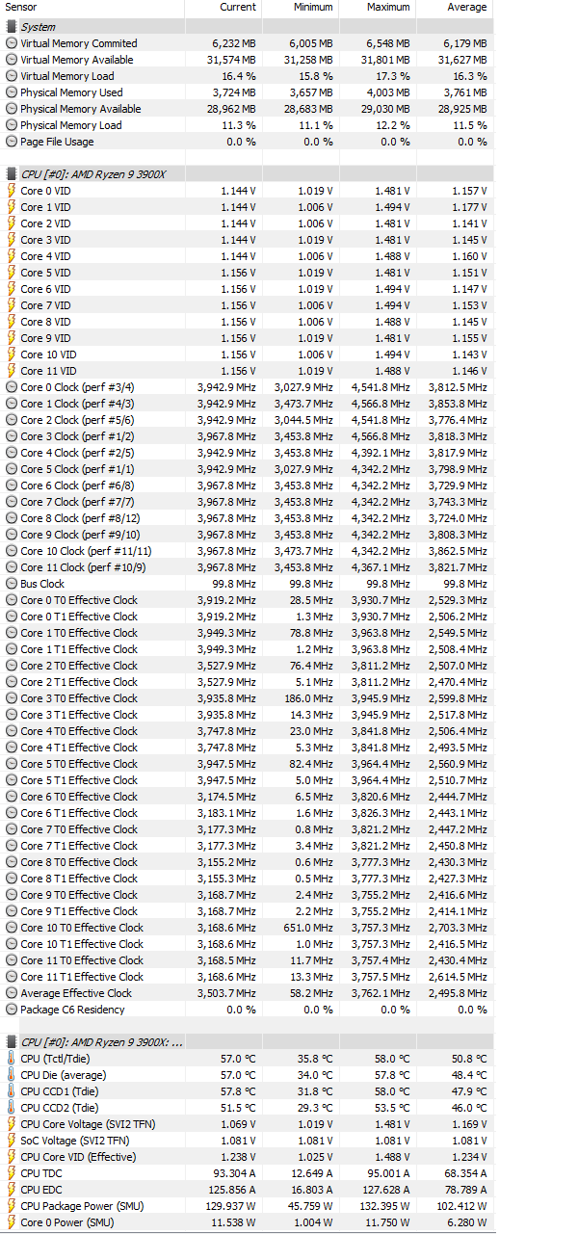
Task: Click the icon beside Virtual Memory Available
Action: (12, 60)
